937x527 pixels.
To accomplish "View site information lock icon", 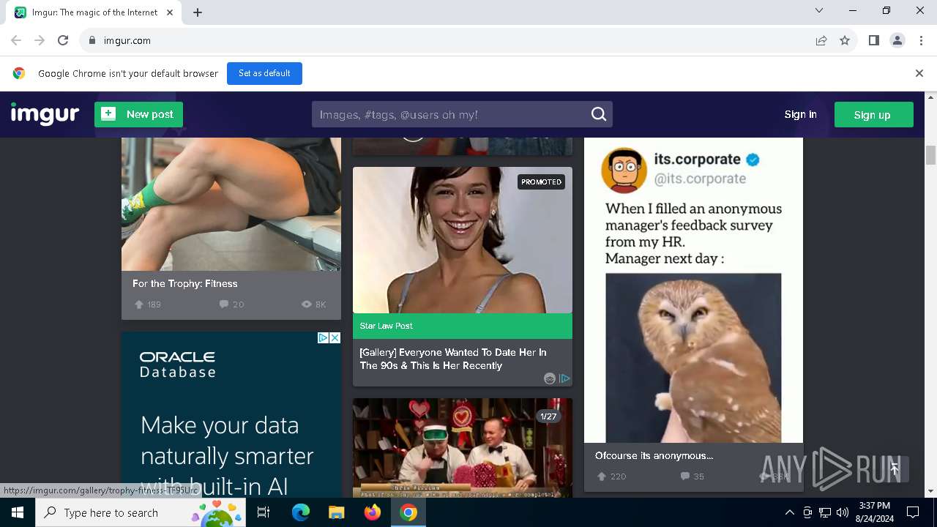I will click(x=92, y=40).
